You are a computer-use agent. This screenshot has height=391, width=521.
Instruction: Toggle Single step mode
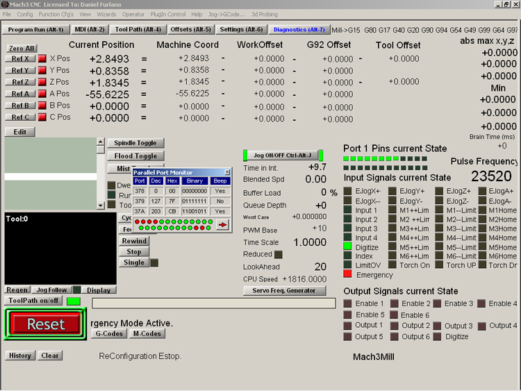[x=134, y=263]
